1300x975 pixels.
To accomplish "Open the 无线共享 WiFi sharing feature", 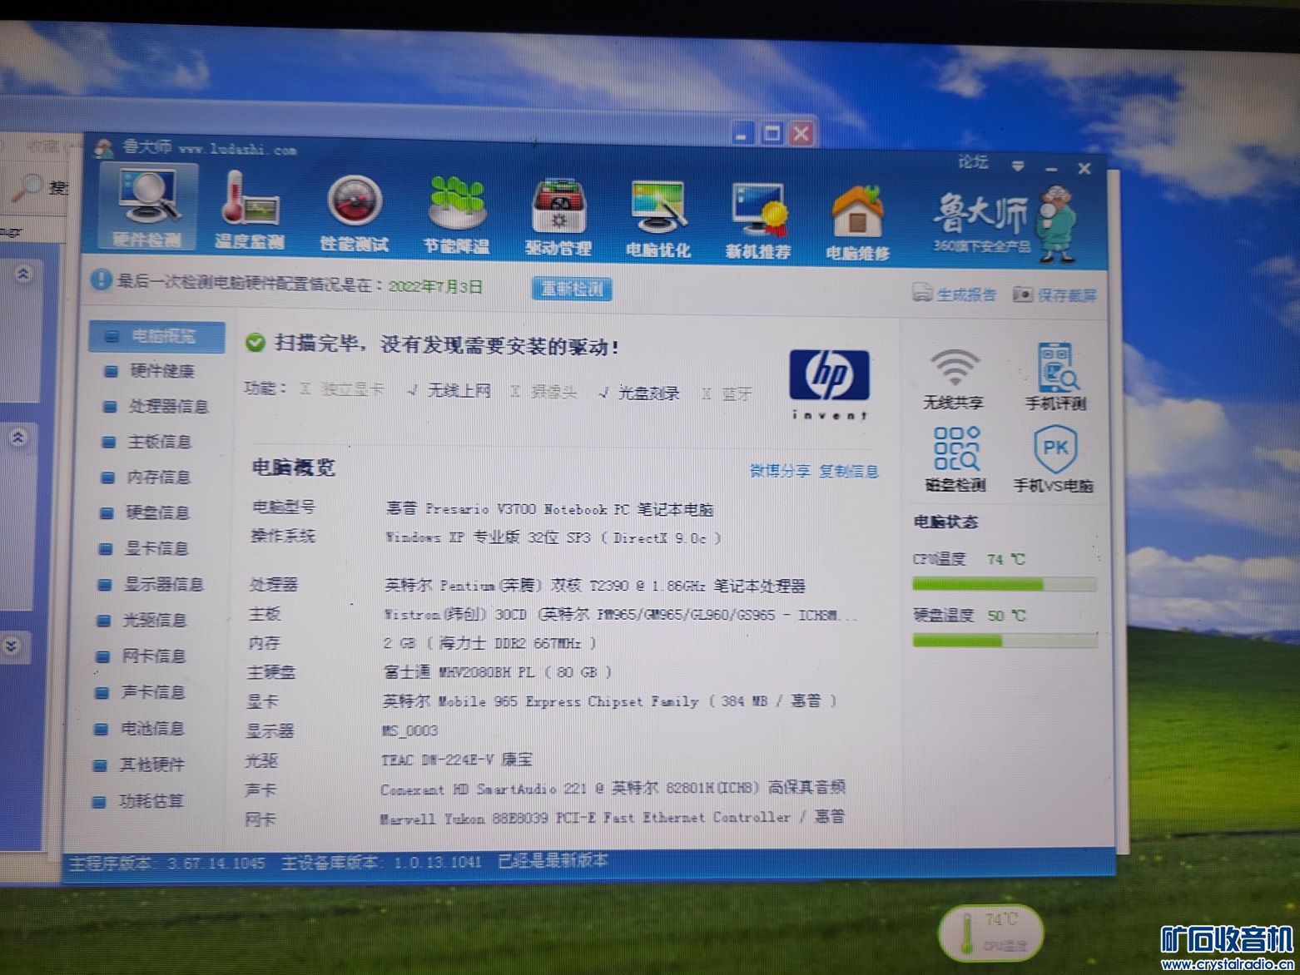I will (954, 379).
